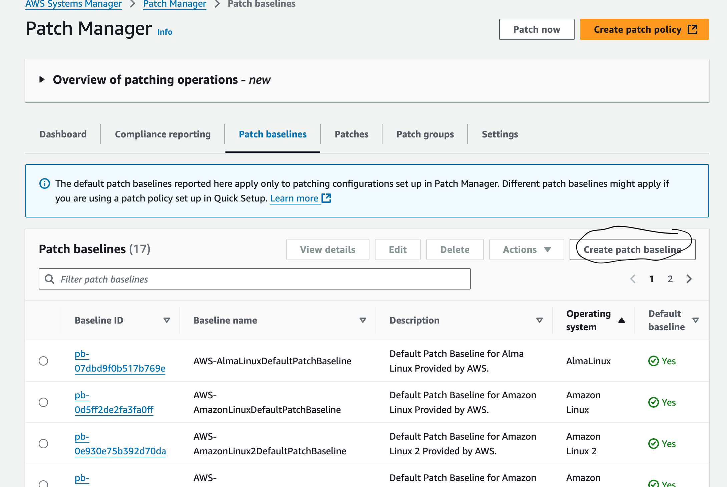
Task: Click the external link icon on Learn more
Action: point(326,198)
